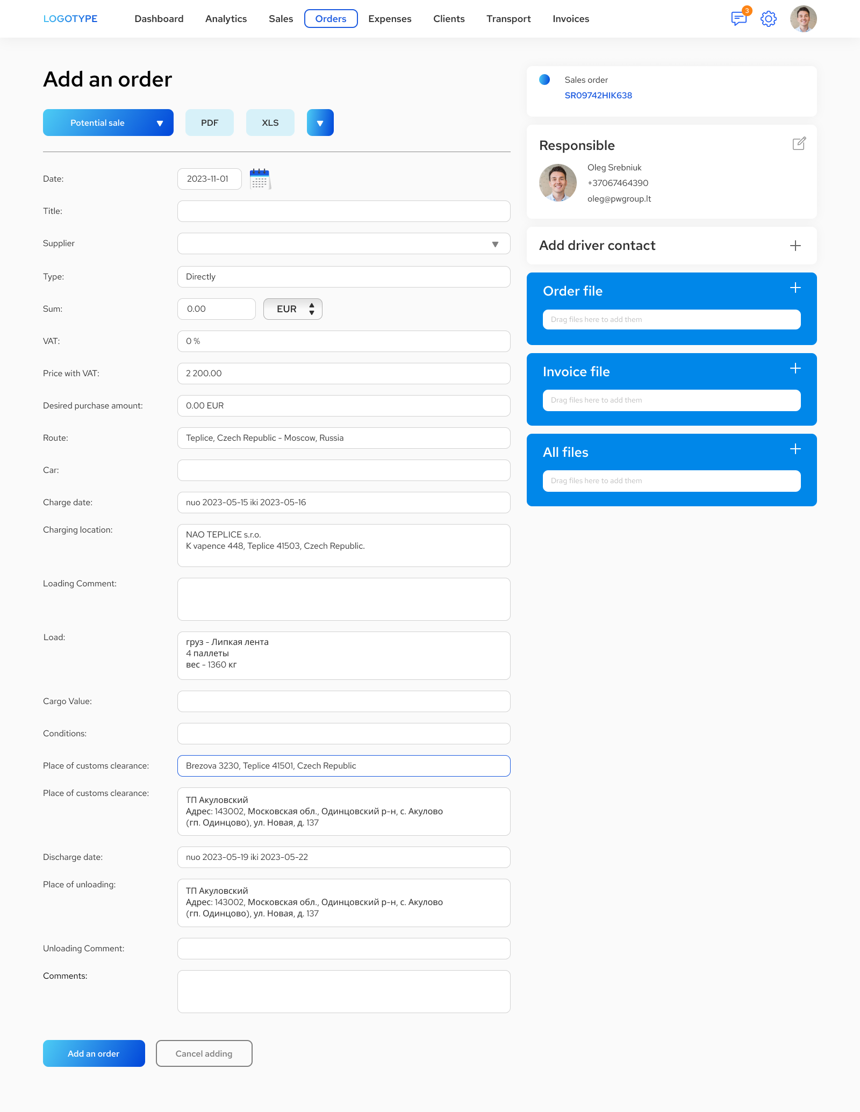Select the Orders menu item

[x=331, y=19]
